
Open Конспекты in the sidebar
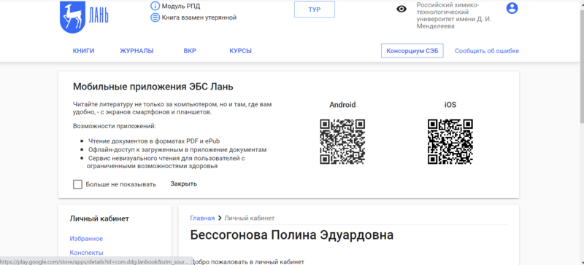[86, 253]
